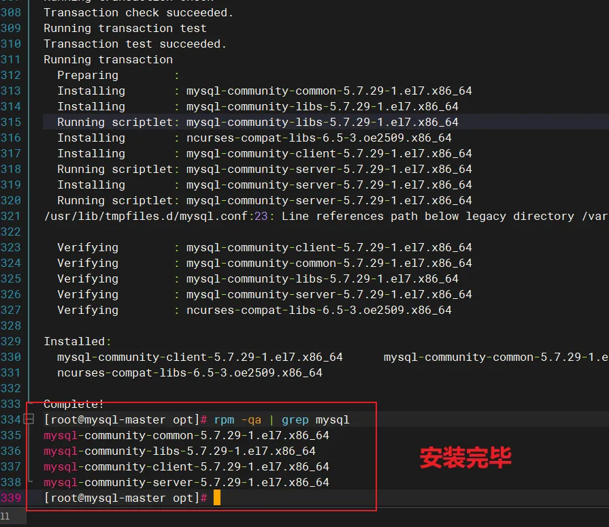Click mysql-community-libs result on line 336
609x527 pixels.
coord(180,451)
